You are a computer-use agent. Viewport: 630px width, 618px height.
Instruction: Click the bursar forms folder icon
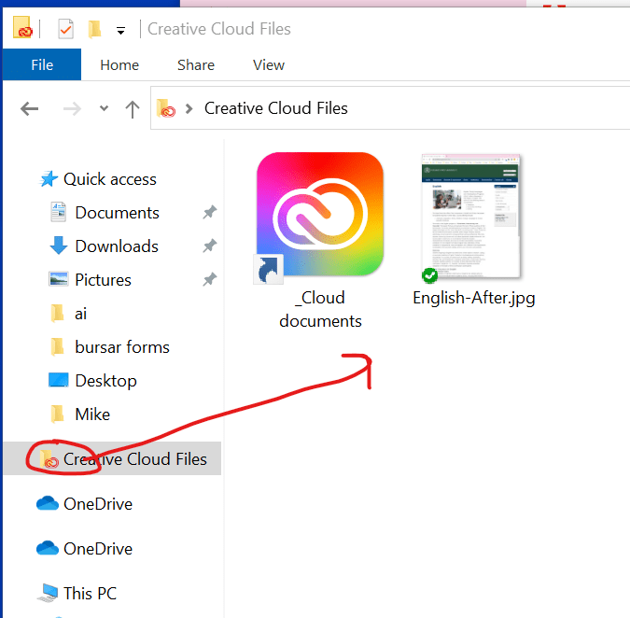pyautogui.click(x=58, y=346)
